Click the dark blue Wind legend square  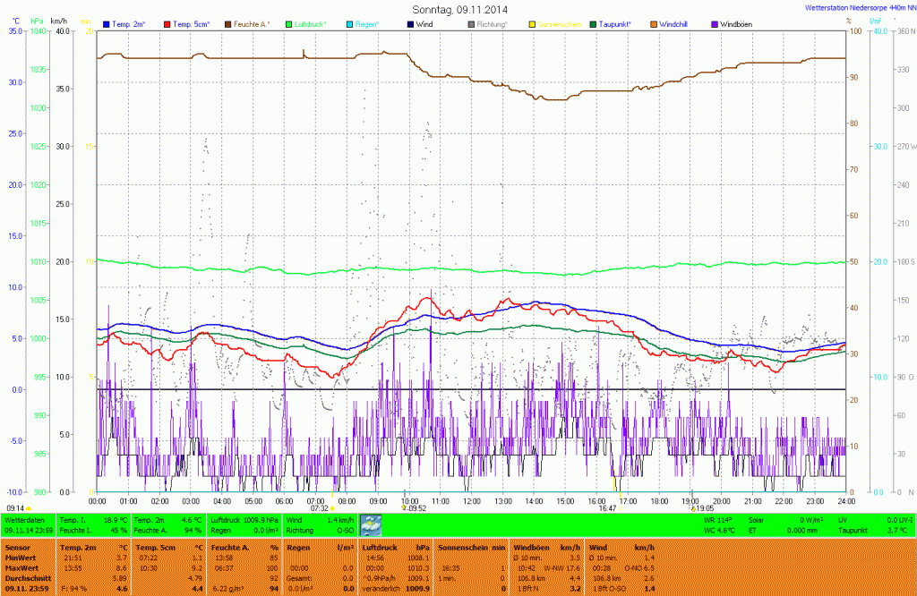pos(410,23)
